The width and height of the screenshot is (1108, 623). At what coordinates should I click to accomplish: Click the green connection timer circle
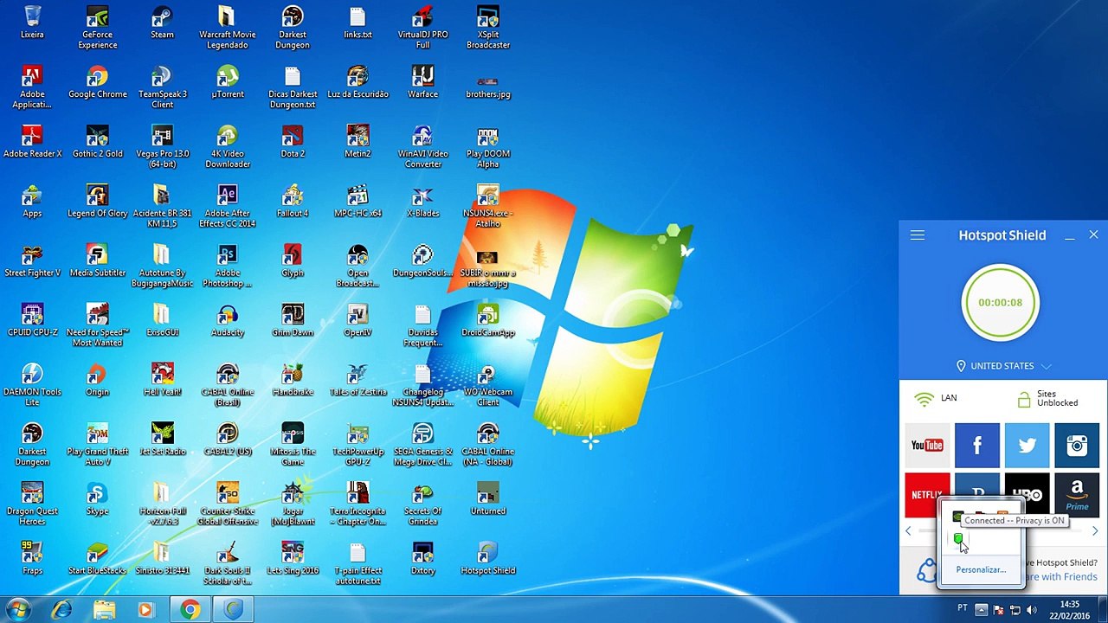tap(1000, 302)
